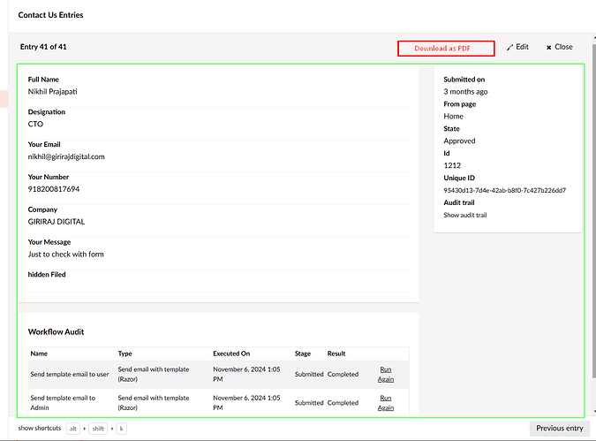The image size is (596, 441).
Task: Click the shift key badge
Action: point(98,429)
